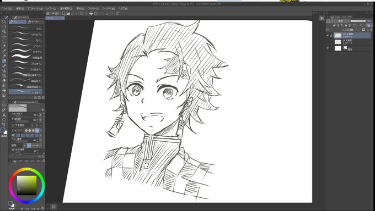
Task: Close the open canvas document tab
Action: tap(63, 18)
